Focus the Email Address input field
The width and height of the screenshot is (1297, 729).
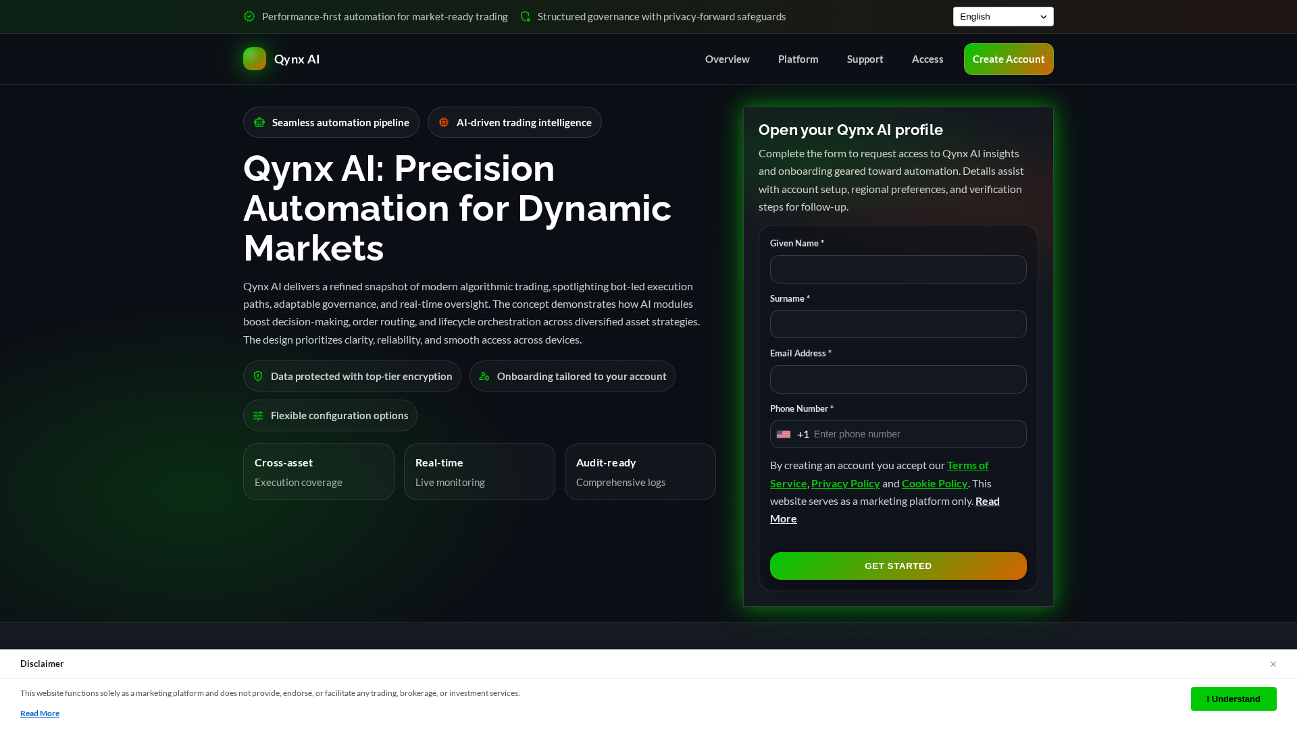[x=898, y=379]
